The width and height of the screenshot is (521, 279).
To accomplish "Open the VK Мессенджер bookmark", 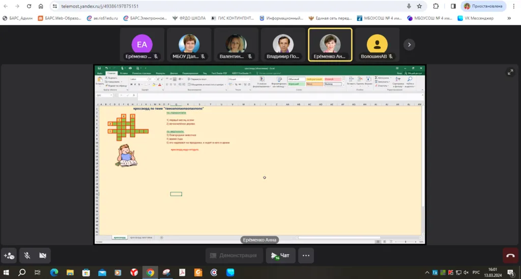I will tap(476, 18).
